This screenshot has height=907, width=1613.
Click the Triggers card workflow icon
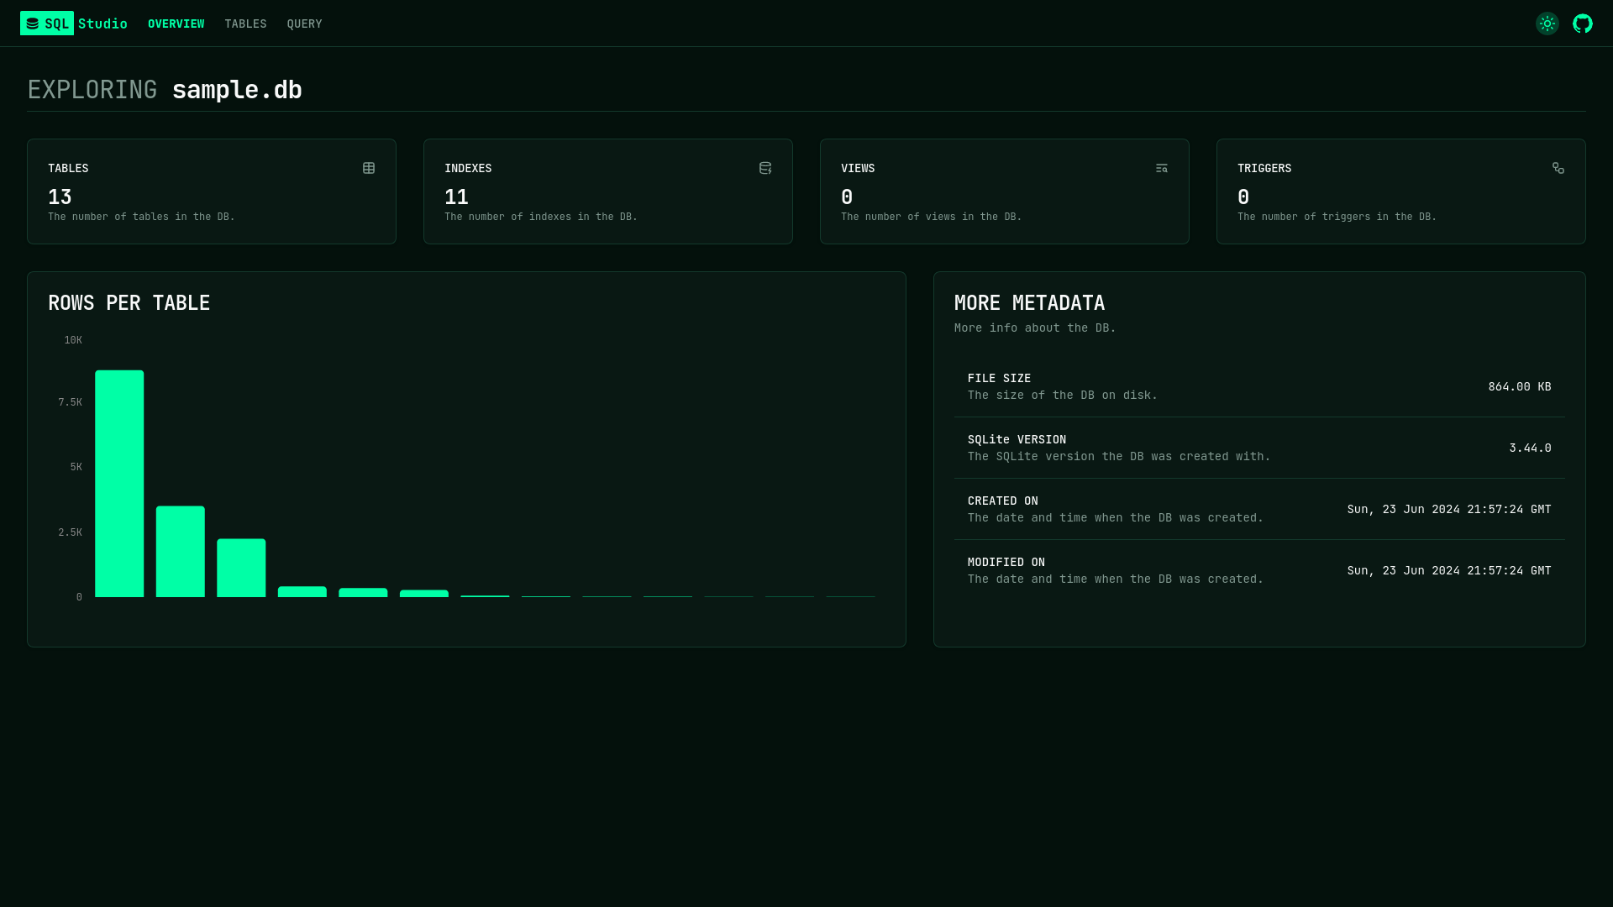pyautogui.click(x=1558, y=168)
